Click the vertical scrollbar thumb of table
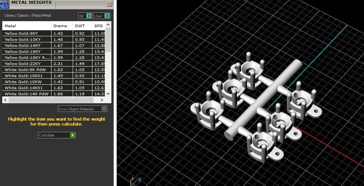 108,40
